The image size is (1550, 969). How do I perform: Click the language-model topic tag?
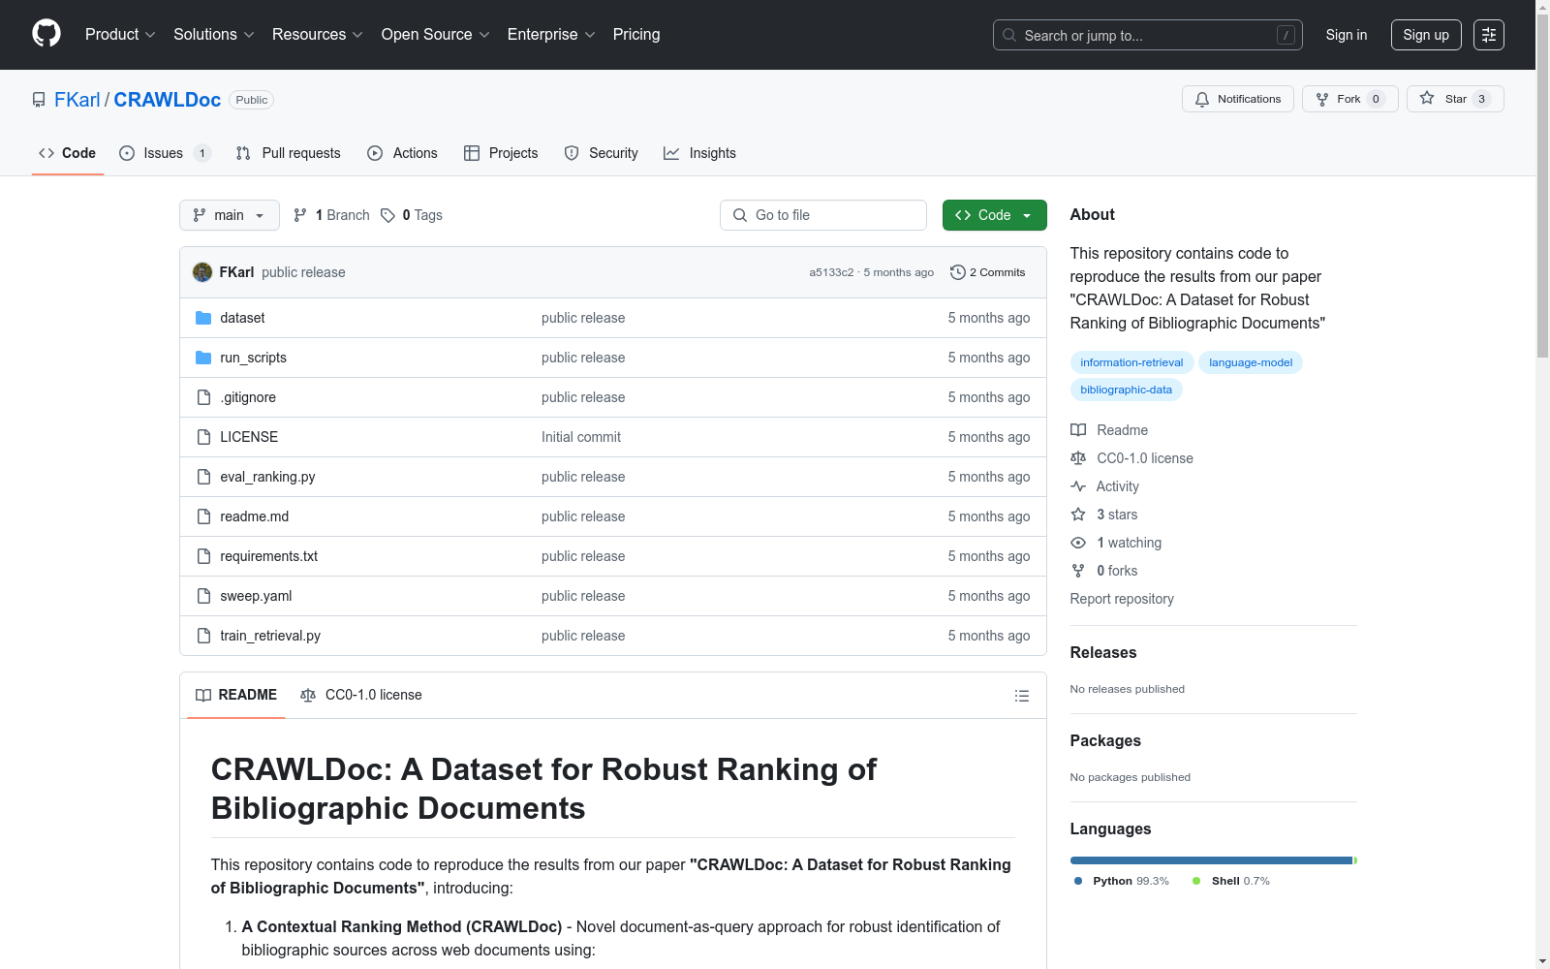click(1251, 362)
